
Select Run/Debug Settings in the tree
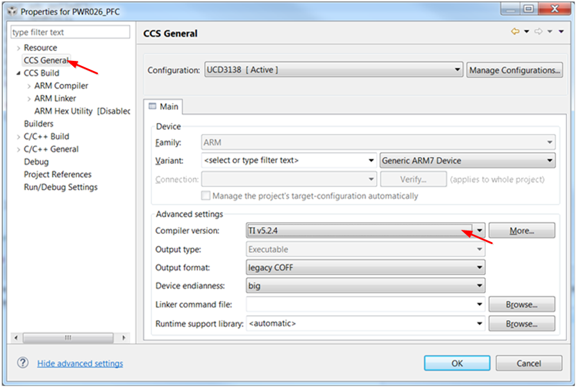click(61, 187)
